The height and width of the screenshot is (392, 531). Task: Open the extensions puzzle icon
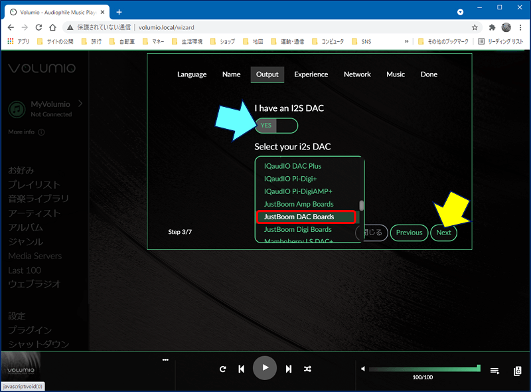[x=492, y=27]
